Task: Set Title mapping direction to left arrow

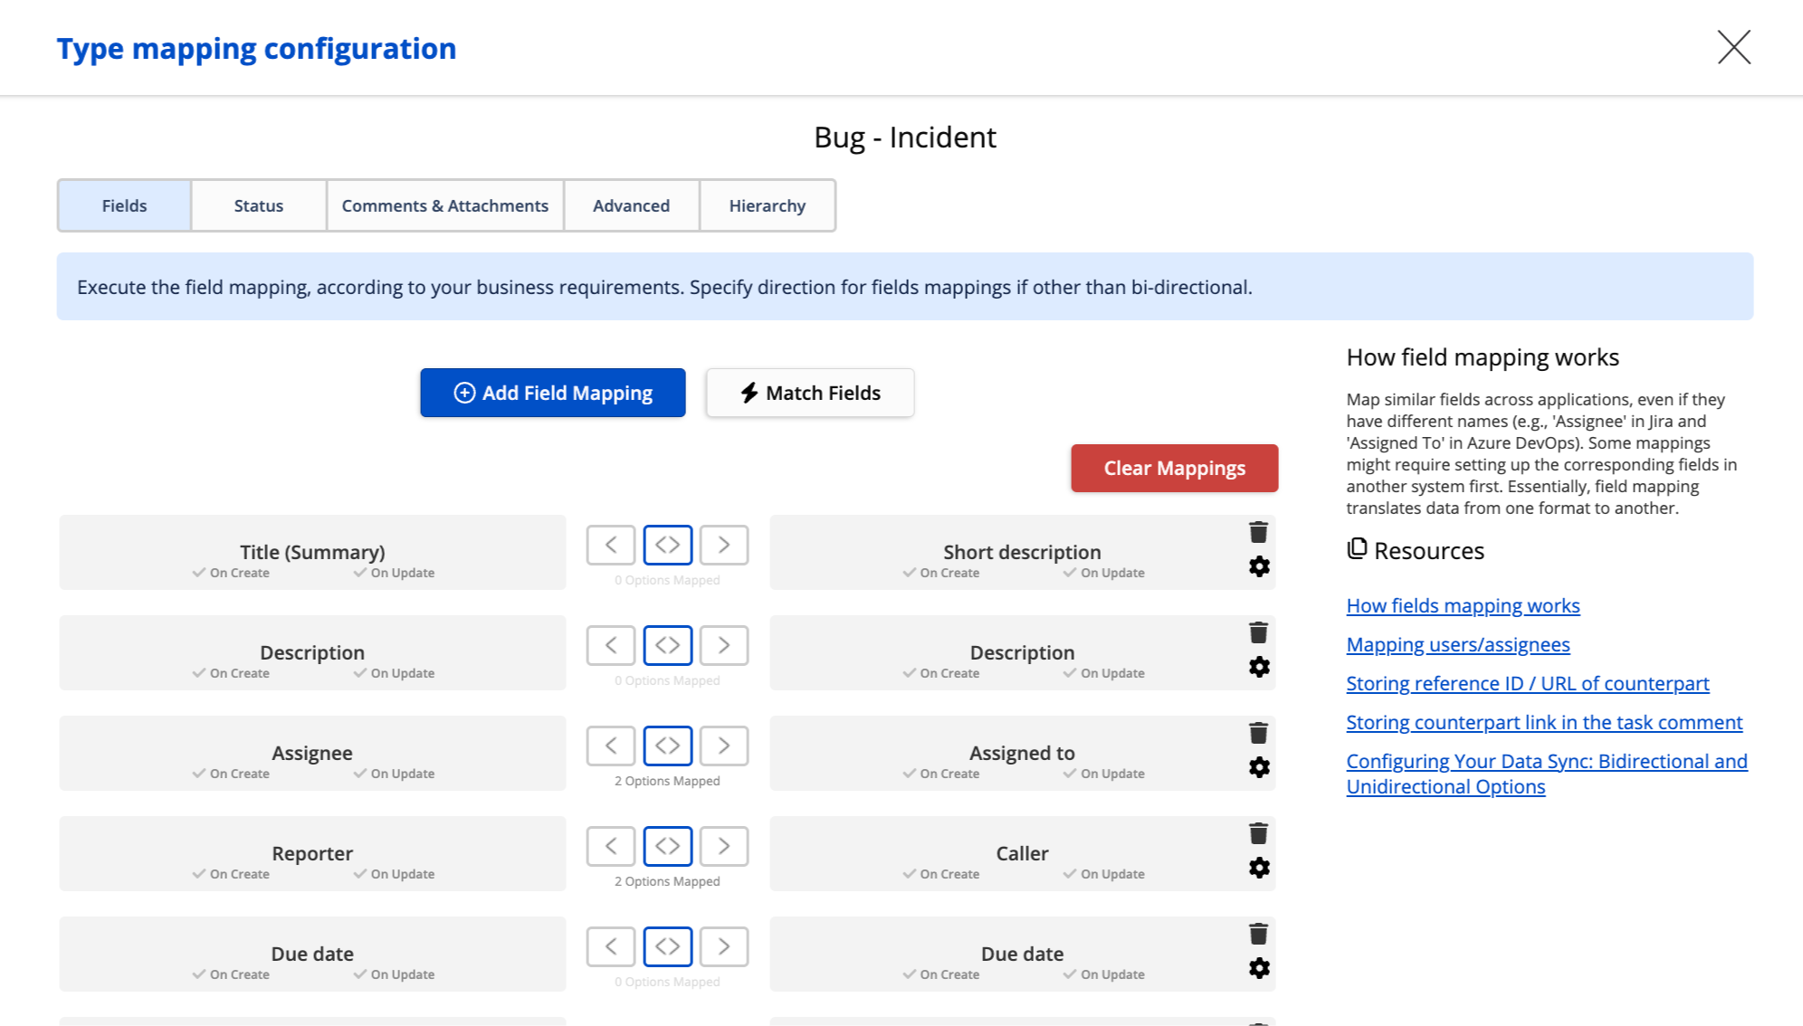Action: coord(611,545)
